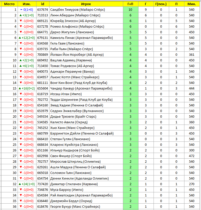Viewport: 201px width, 210px height.
Task: Select Седрик Энжельбер (Вулканикос) cell
Action: (86, 111)
